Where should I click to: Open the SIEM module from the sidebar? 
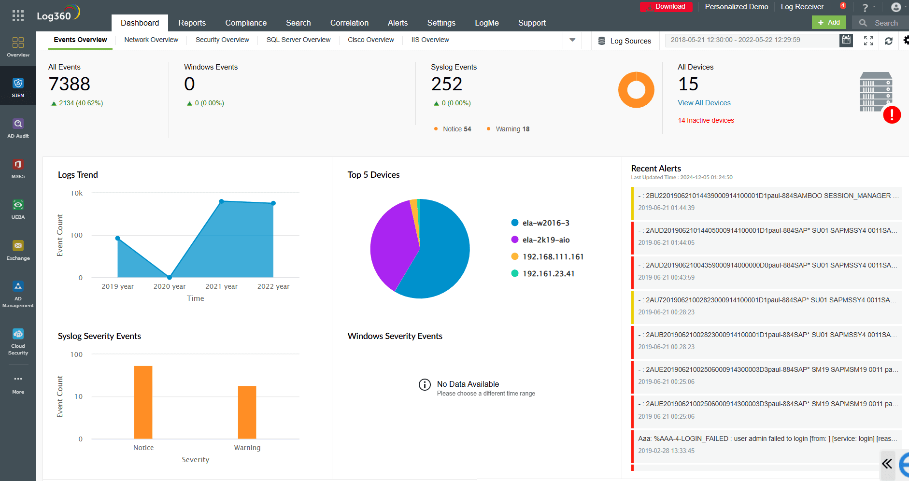(18, 86)
